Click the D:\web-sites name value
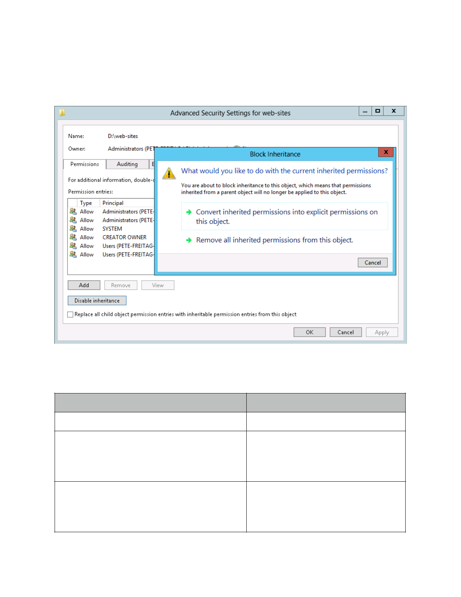 123,136
